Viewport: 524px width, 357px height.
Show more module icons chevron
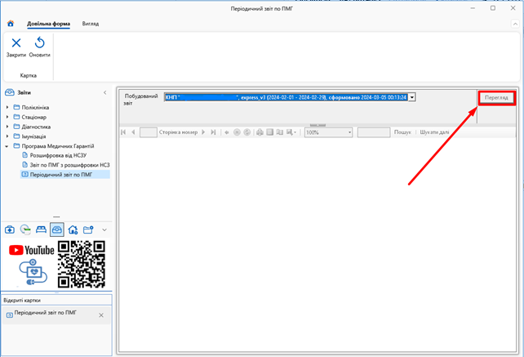pos(104,230)
